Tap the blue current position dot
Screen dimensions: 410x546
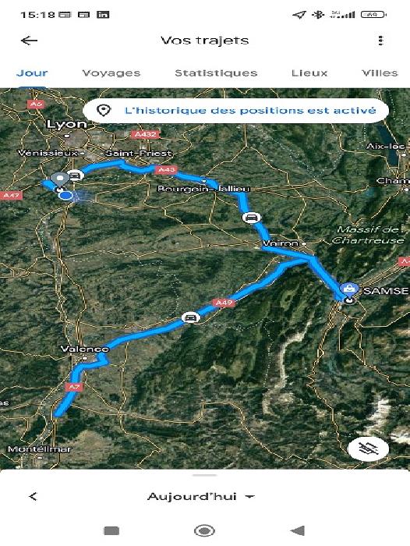(65, 196)
